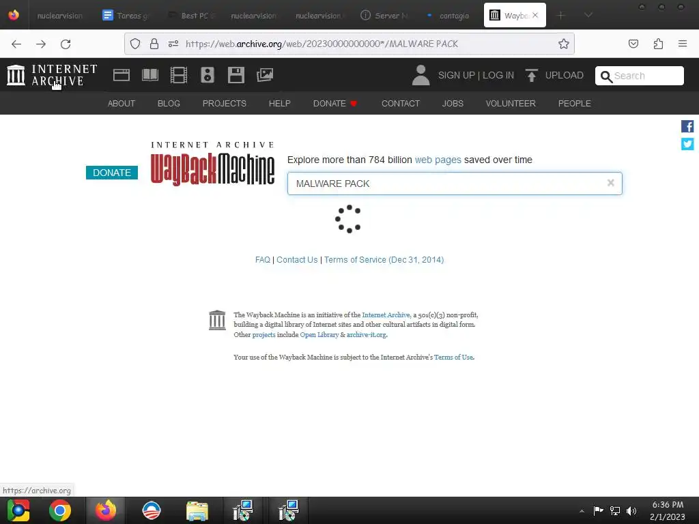Open the file explorer folder taskbar icon
The image size is (699, 524).
click(197, 510)
